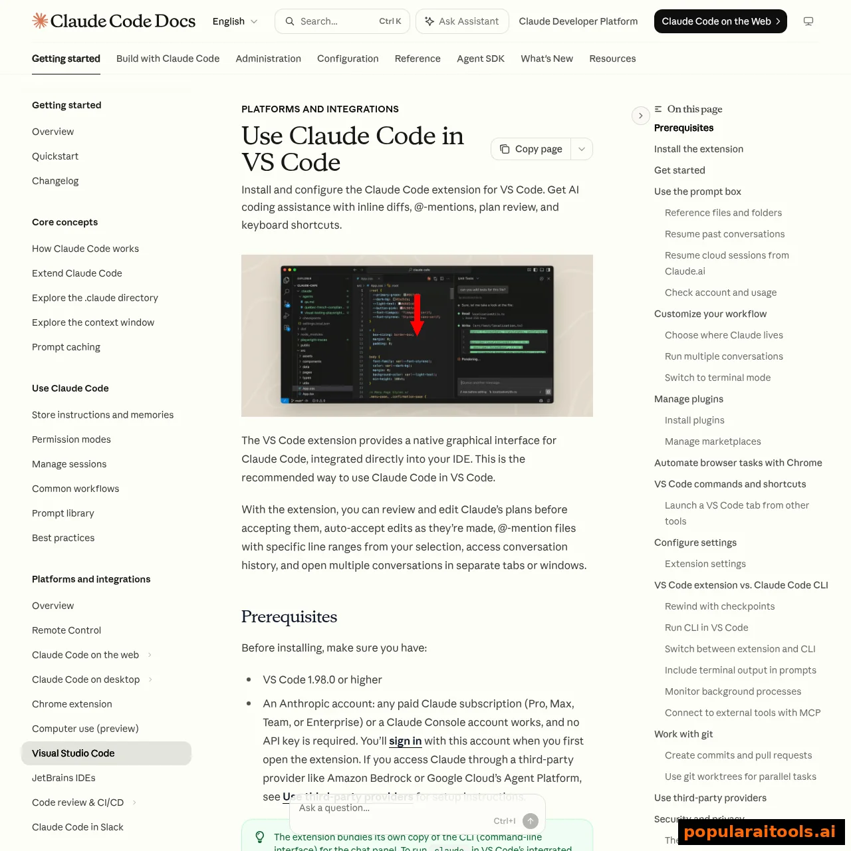
Task: Jump to Install the extension section
Action: tap(699, 149)
